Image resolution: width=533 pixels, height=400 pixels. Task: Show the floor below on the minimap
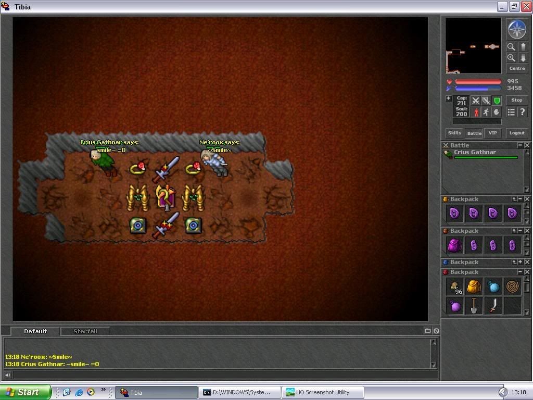pos(523,58)
